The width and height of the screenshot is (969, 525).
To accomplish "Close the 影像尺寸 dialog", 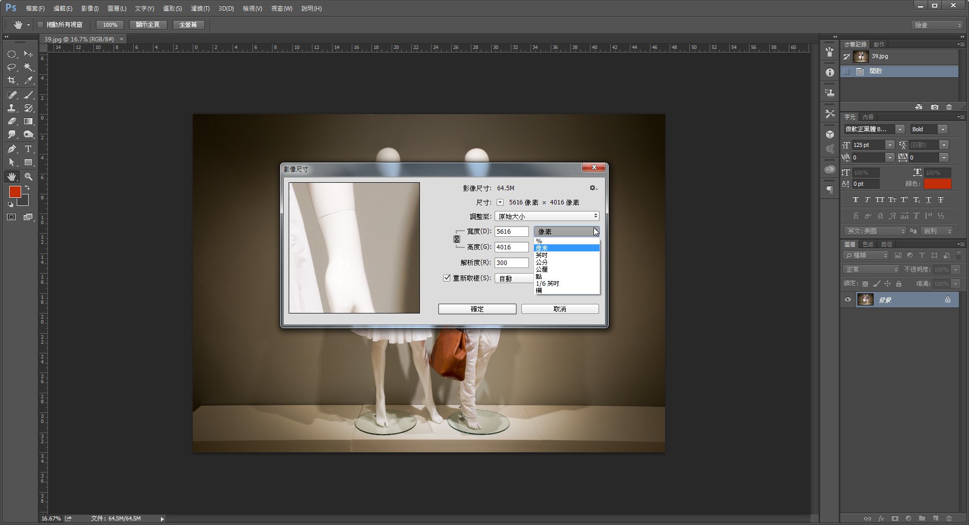I will pos(594,168).
